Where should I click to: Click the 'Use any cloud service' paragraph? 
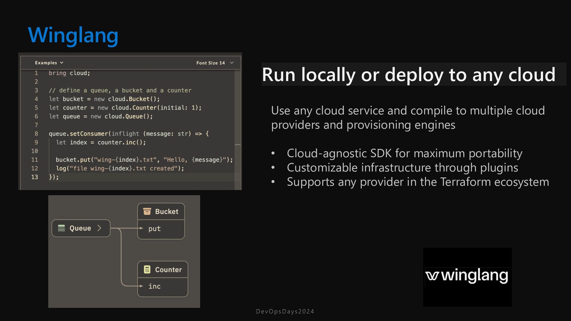click(x=408, y=118)
